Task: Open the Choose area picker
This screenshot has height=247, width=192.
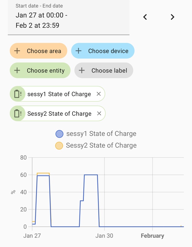Action: 39,51
